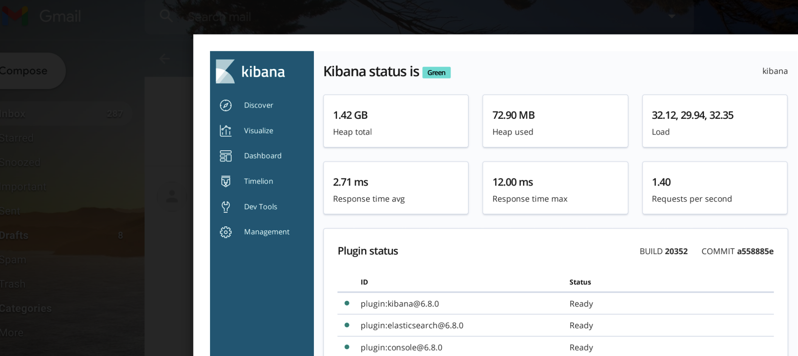Viewport: 798px width, 356px height.
Task: Click the ID column header
Action: (364, 282)
